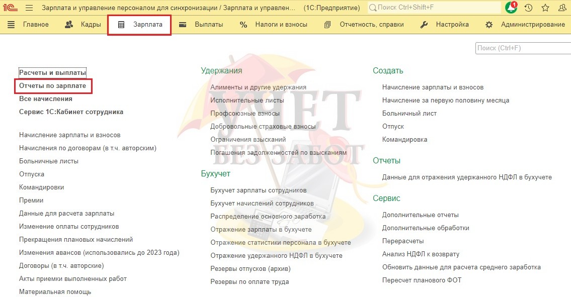Click the gear icon next to Администрирование
The height and width of the screenshot is (297, 571).
tap(489, 25)
